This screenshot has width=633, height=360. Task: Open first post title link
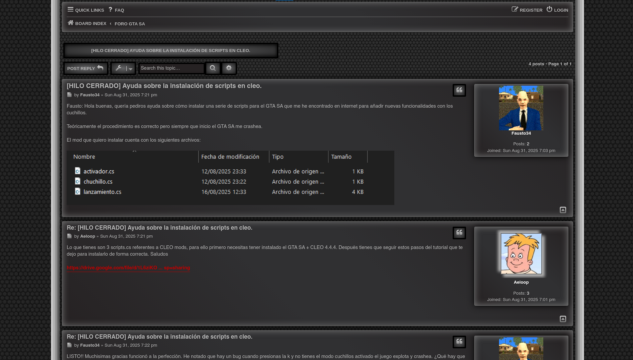tap(164, 86)
